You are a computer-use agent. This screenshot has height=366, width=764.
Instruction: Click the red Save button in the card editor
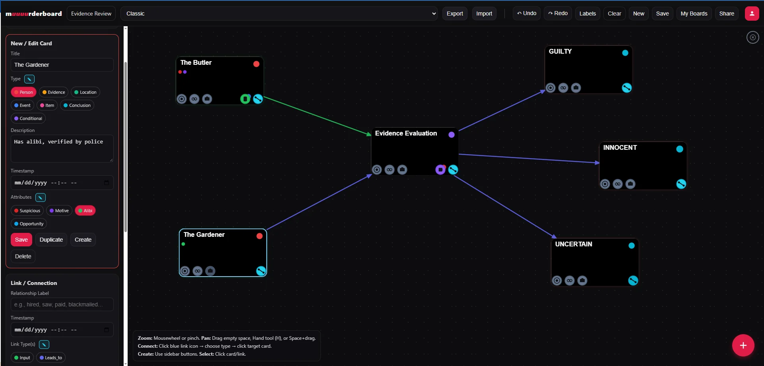pos(21,240)
